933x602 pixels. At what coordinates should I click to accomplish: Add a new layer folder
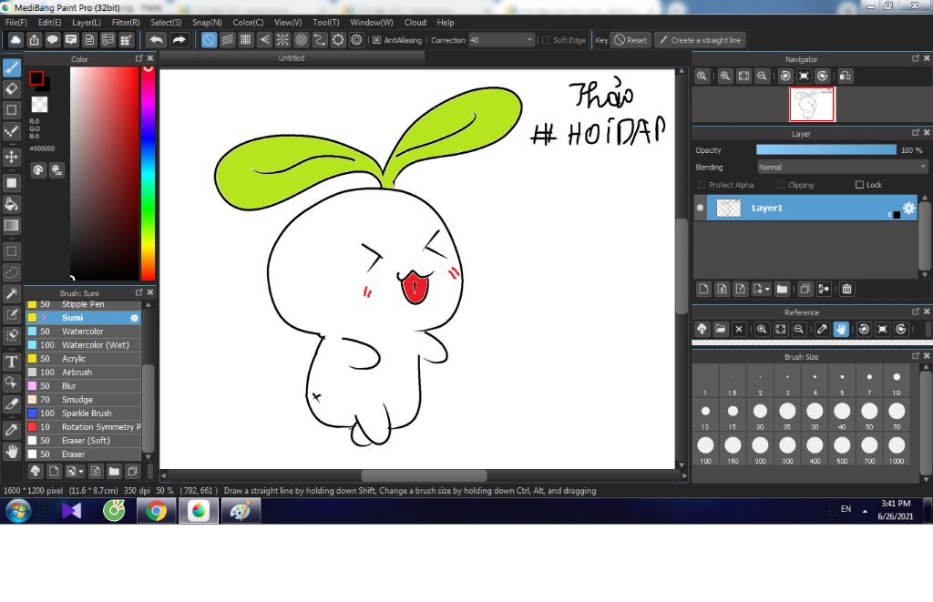click(782, 289)
